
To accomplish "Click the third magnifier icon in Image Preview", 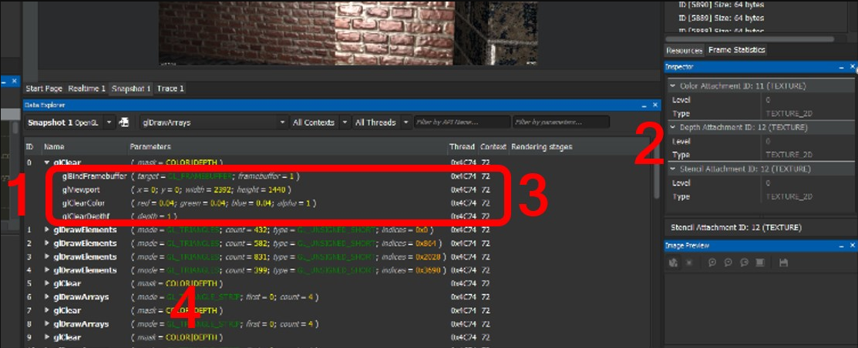I will point(744,263).
